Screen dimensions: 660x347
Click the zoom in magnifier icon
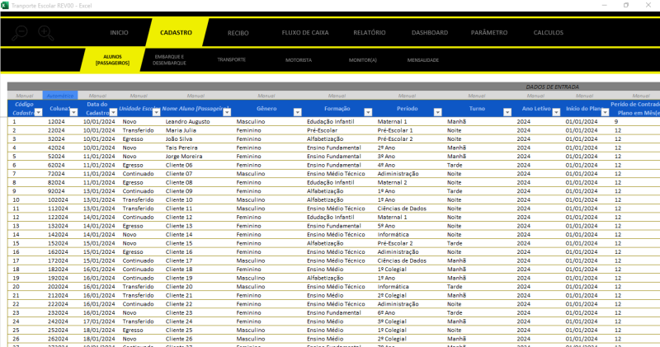pyautogui.click(x=45, y=33)
